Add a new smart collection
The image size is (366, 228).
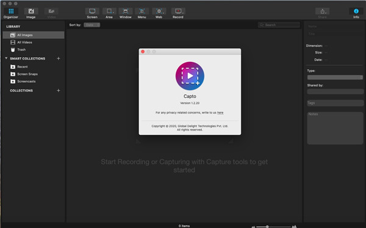59,58
